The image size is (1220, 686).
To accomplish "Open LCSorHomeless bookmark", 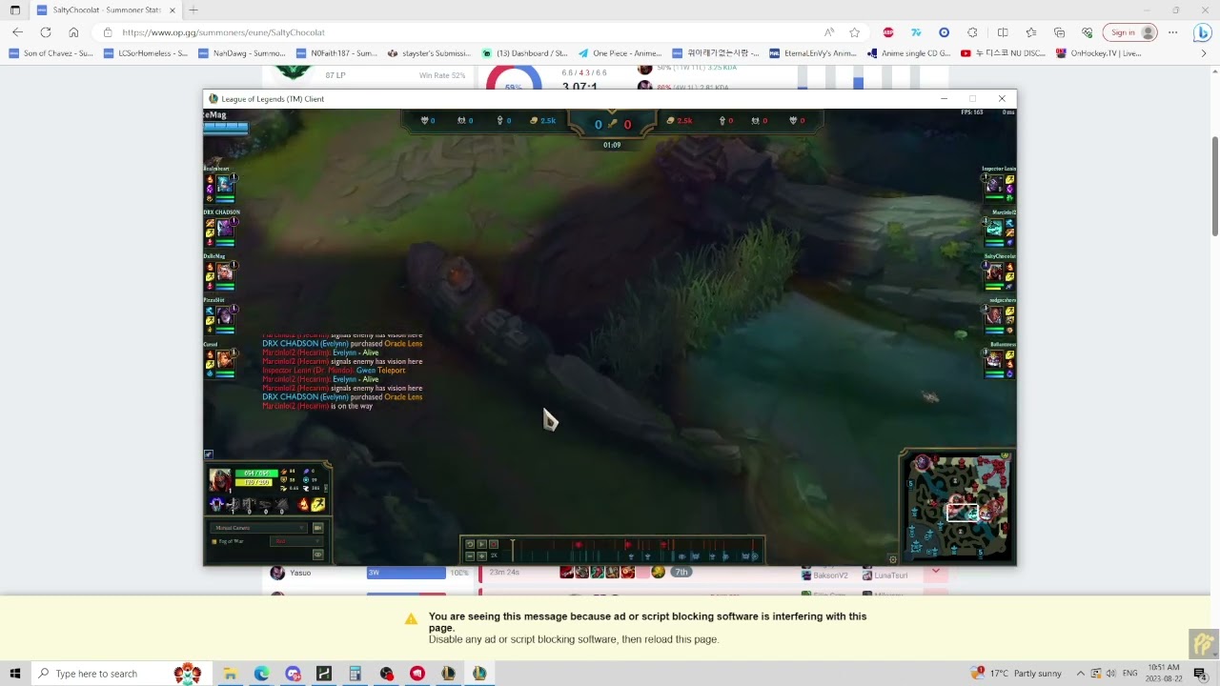I will [146, 53].
